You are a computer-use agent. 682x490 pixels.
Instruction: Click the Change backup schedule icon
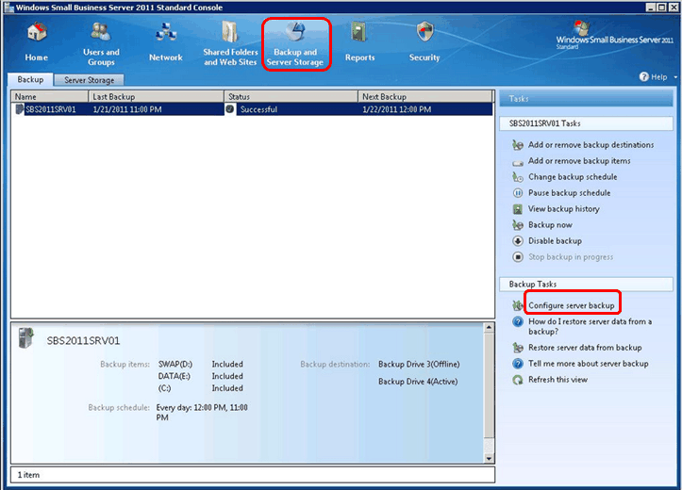518,177
